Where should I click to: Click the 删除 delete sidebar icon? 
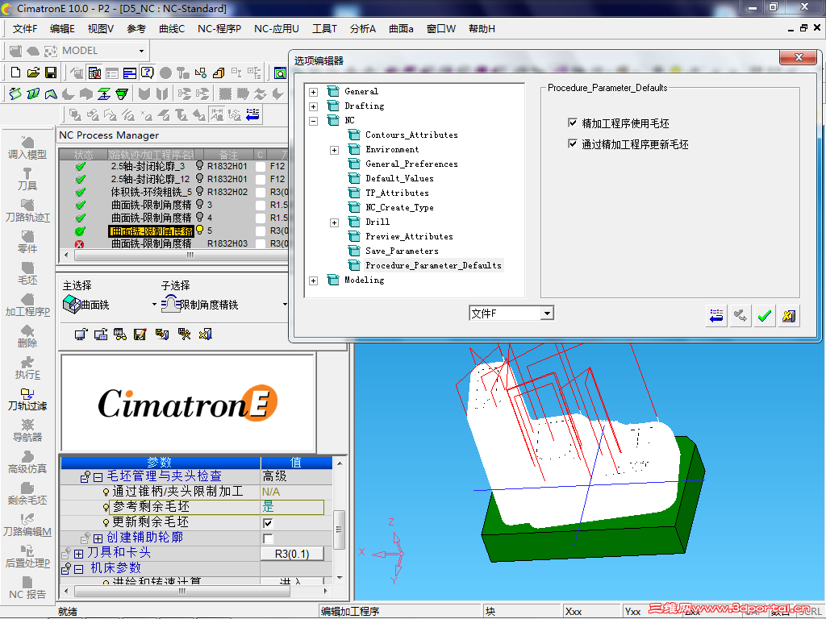pos(27,336)
